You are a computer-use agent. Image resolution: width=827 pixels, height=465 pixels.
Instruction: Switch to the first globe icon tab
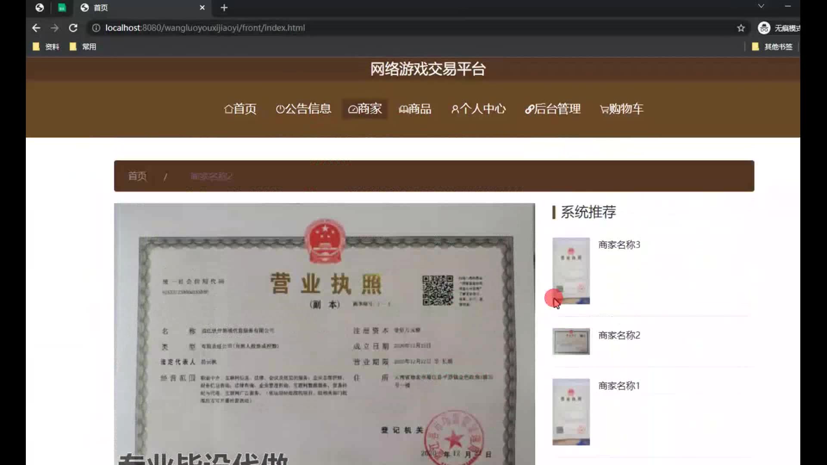click(x=40, y=8)
